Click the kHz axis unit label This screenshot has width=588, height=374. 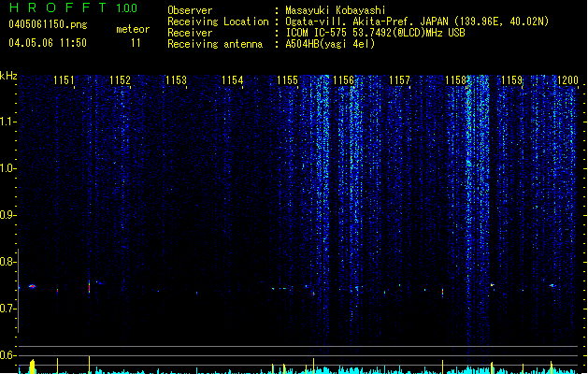[x=8, y=76]
